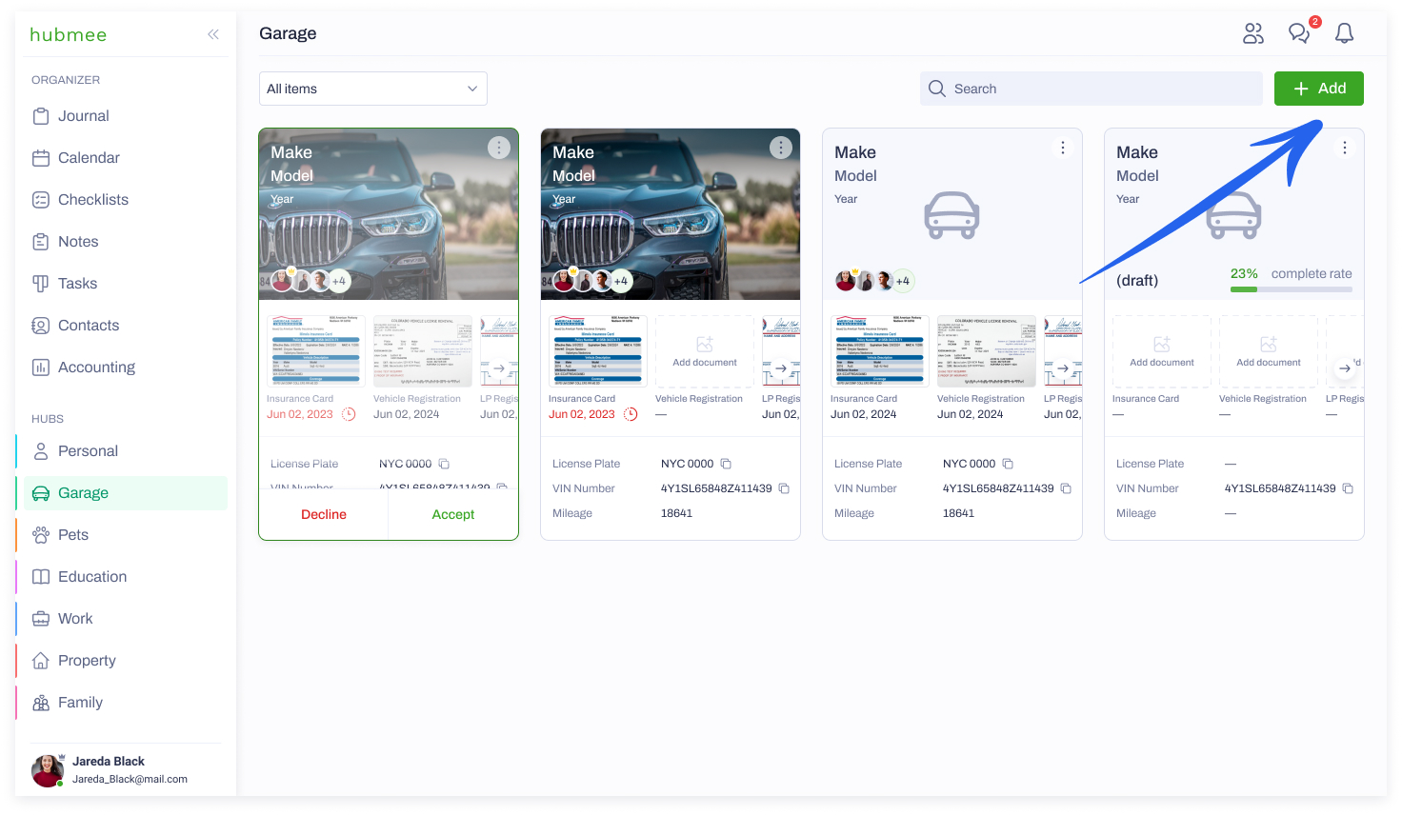Open notifications bell
The width and height of the screenshot is (1402, 815).
pos(1344,33)
